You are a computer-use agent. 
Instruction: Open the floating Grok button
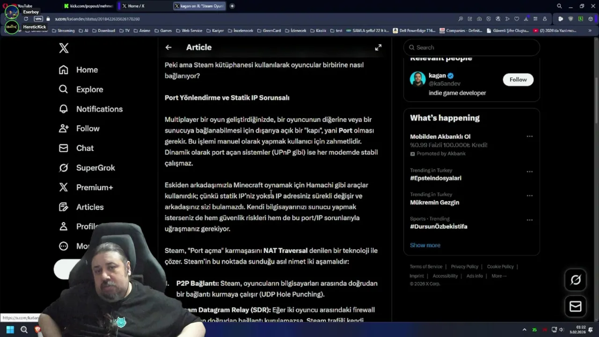tap(576, 280)
